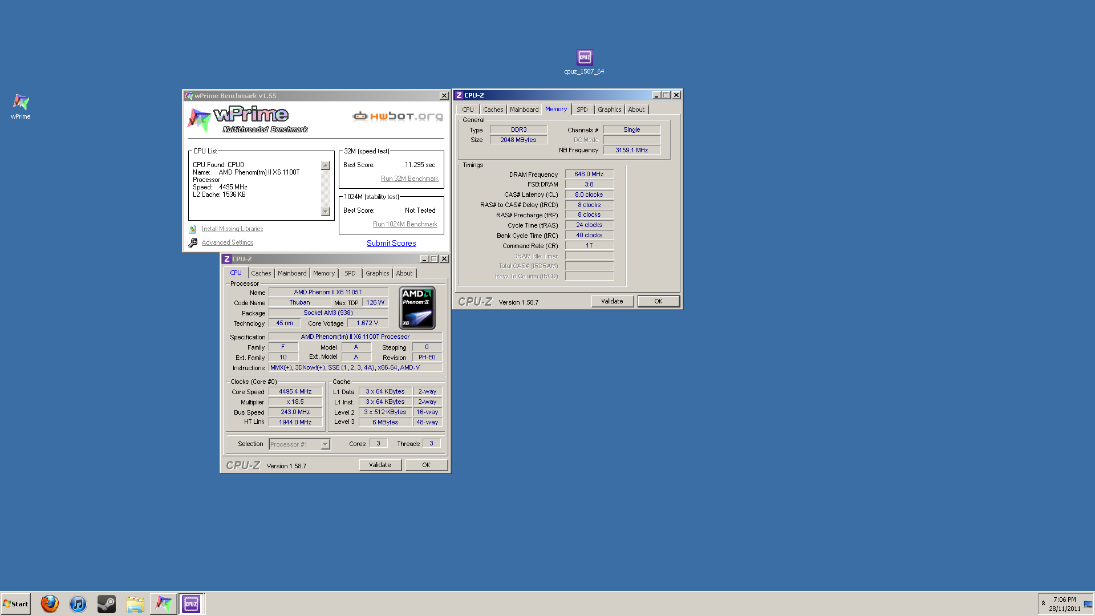Click the Best Score 11.295 sec text

[x=420, y=165]
